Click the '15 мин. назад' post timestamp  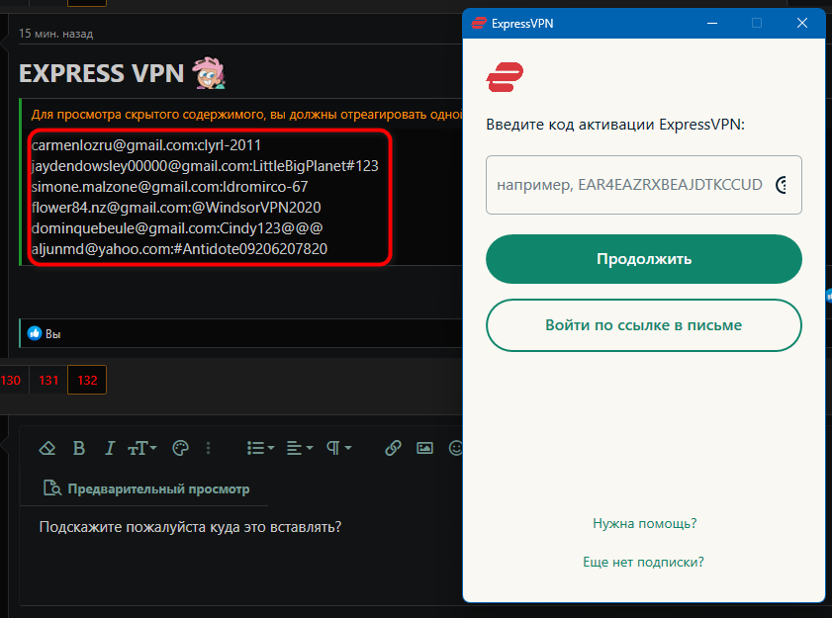(x=55, y=34)
